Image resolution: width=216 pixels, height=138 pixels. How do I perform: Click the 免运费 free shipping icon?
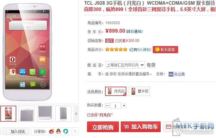[171, 74]
